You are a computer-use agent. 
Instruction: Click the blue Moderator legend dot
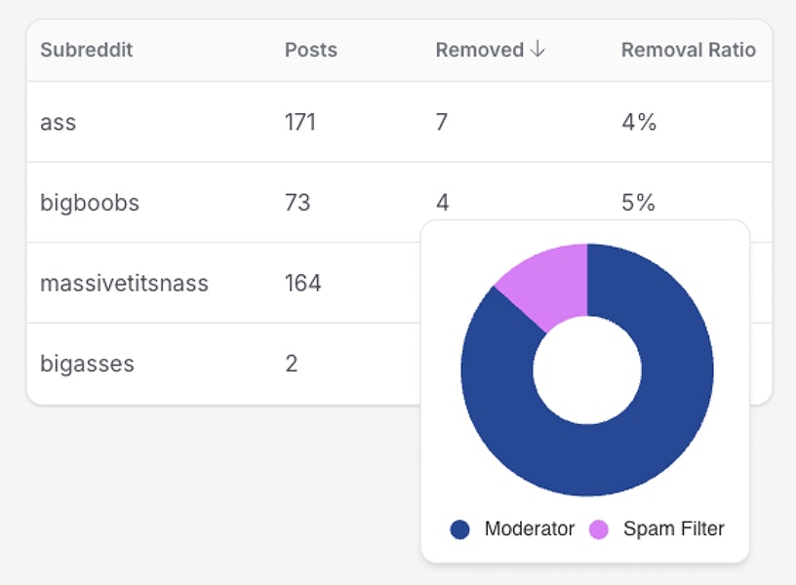459,529
